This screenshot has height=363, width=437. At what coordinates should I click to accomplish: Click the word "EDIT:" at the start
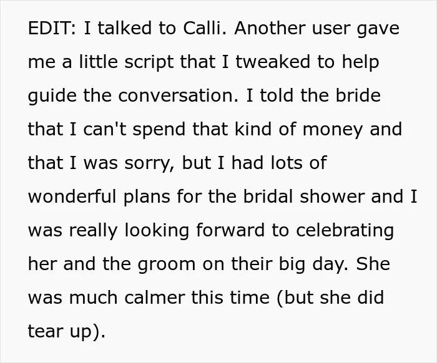(x=52, y=28)
